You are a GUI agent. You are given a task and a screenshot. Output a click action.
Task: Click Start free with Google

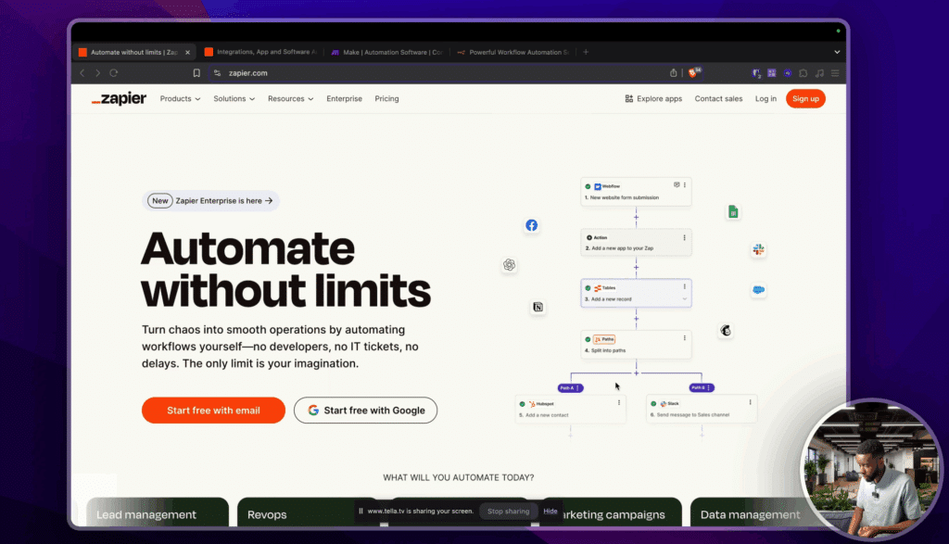[x=365, y=411]
